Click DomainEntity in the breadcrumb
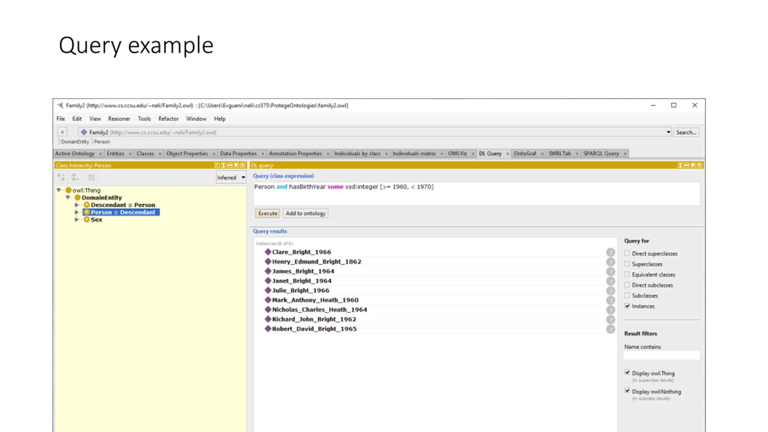The height and width of the screenshot is (432, 768). point(75,142)
